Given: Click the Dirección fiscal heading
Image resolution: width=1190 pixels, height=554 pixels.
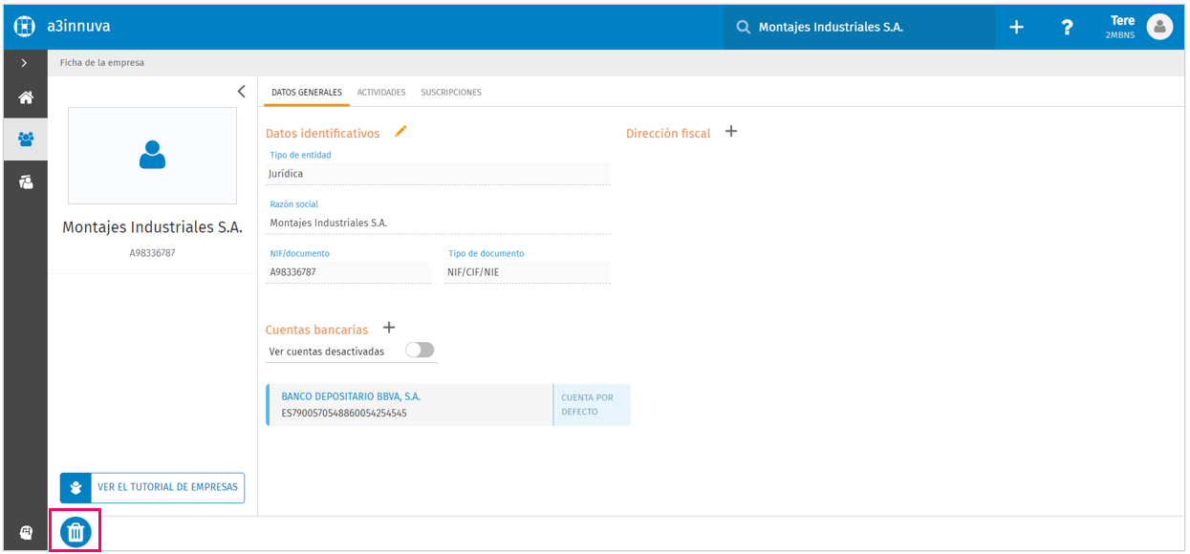Looking at the screenshot, I should pyautogui.click(x=668, y=134).
